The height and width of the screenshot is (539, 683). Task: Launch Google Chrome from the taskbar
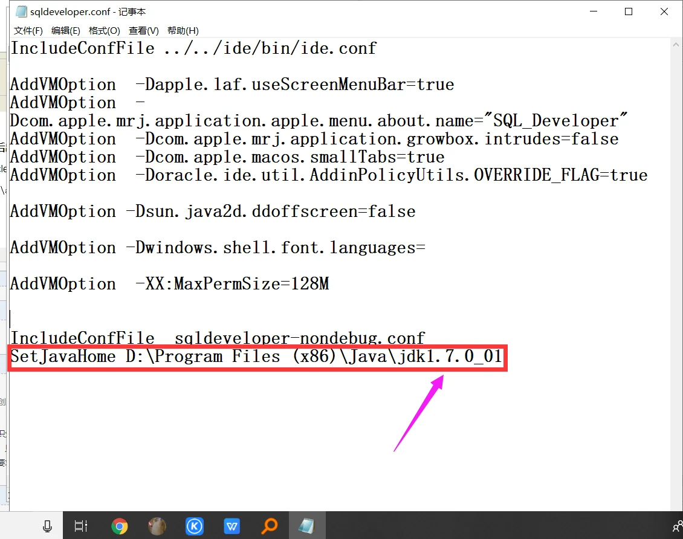(x=119, y=526)
